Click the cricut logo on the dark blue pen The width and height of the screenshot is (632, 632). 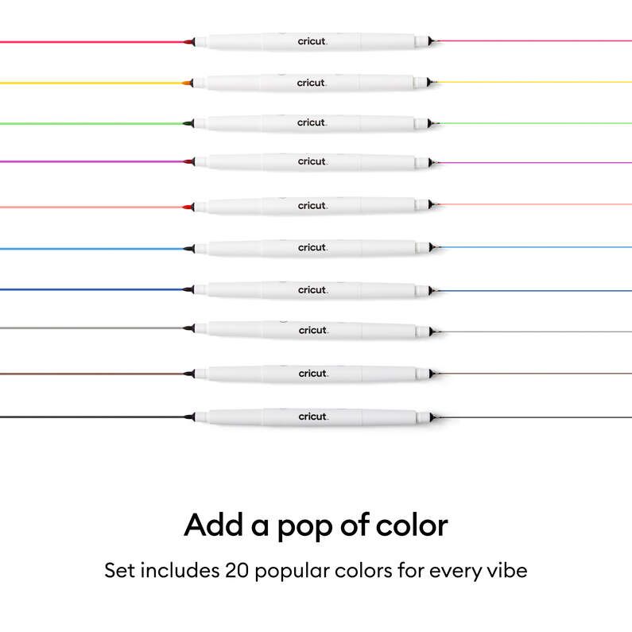tap(312, 289)
